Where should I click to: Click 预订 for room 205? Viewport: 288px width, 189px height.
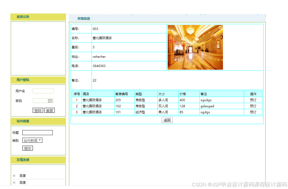pyautogui.click(x=253, y=100)
